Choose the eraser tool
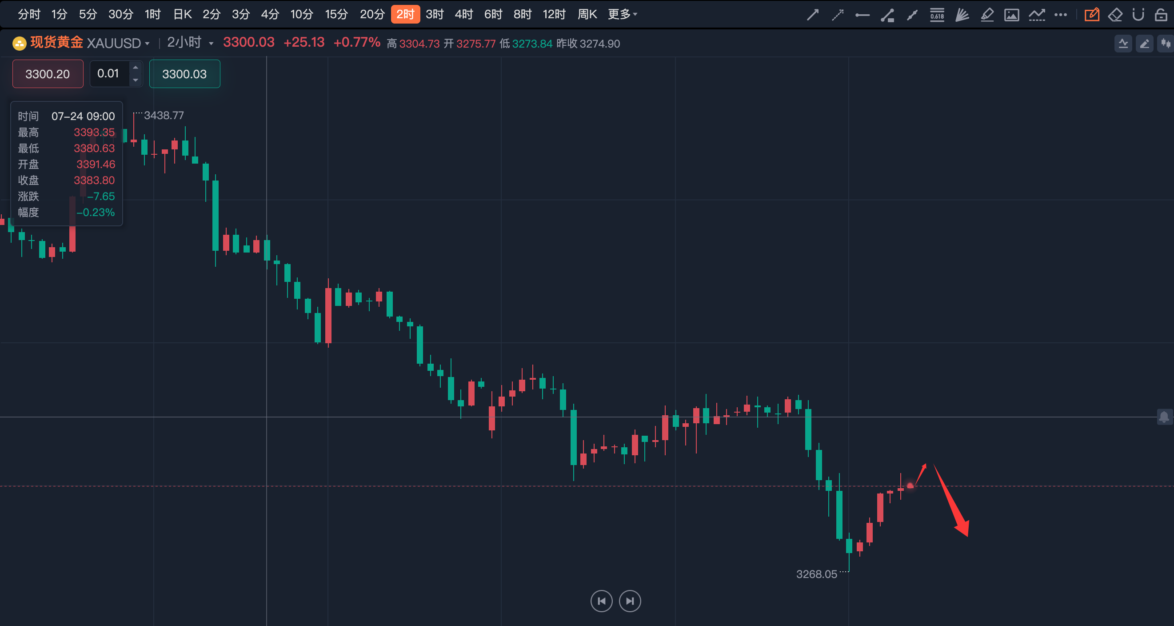The height and width of the screenshot is (626, 1174). pos(1115,15)
